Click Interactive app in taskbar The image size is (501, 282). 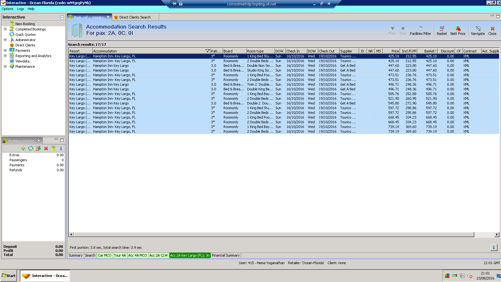point(45,276)
